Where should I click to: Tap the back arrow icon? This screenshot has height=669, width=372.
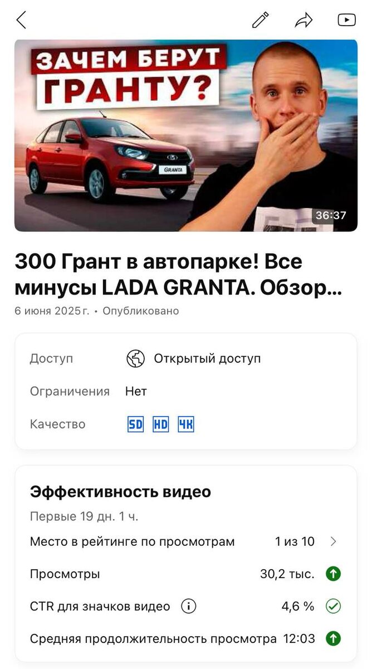[x=21, y=20]
